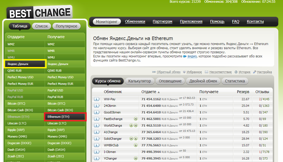283x162 pixels.
Task: Click the video camera icon before видео
Action: click(185, 56)
